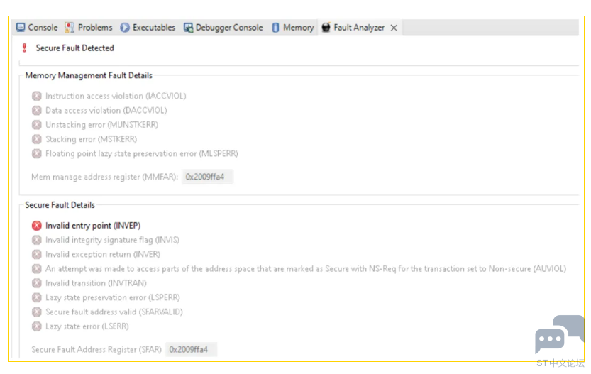Click the Invalid transition (INVTRAN) icon
The image size is (591, 374).
pyautogui.click(x=37, y=283)
